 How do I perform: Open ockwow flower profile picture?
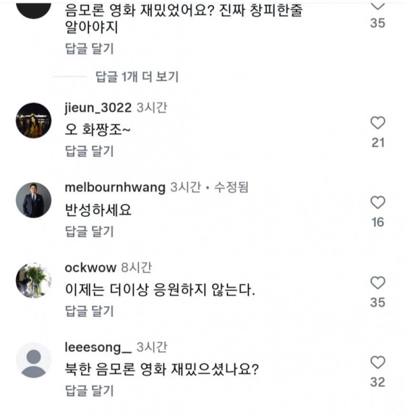34,280
